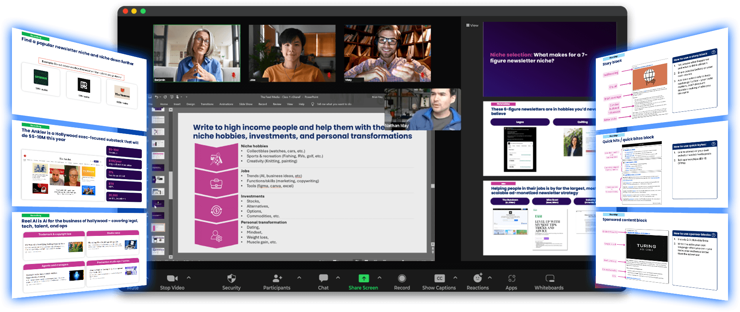
Task: Open the Reactions smiley icon
Action: [x=478, y=278]
